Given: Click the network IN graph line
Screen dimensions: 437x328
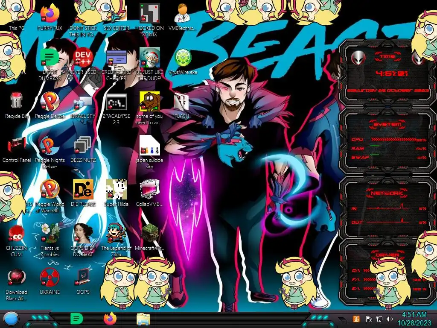Looking at the screenshot, I should (x=388, y=207).
